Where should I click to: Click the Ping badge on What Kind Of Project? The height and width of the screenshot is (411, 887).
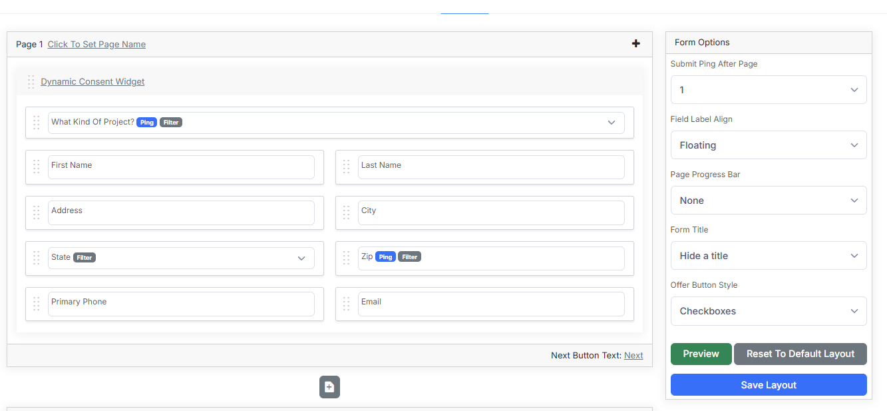[146, 122]
